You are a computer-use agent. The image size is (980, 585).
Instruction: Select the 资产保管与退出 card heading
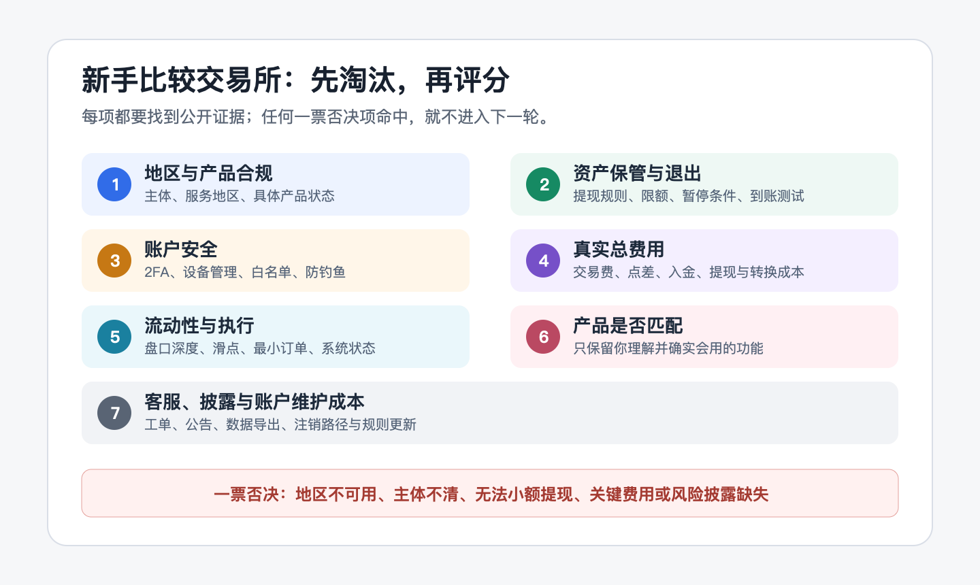coord(637,173)
